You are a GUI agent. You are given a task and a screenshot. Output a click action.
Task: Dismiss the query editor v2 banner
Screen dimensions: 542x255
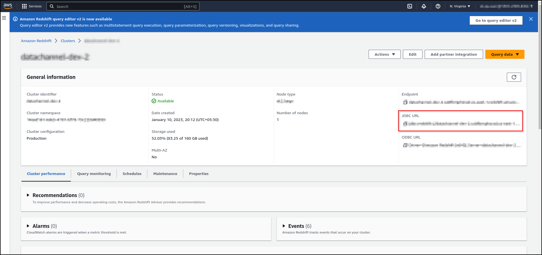point(531,19)
